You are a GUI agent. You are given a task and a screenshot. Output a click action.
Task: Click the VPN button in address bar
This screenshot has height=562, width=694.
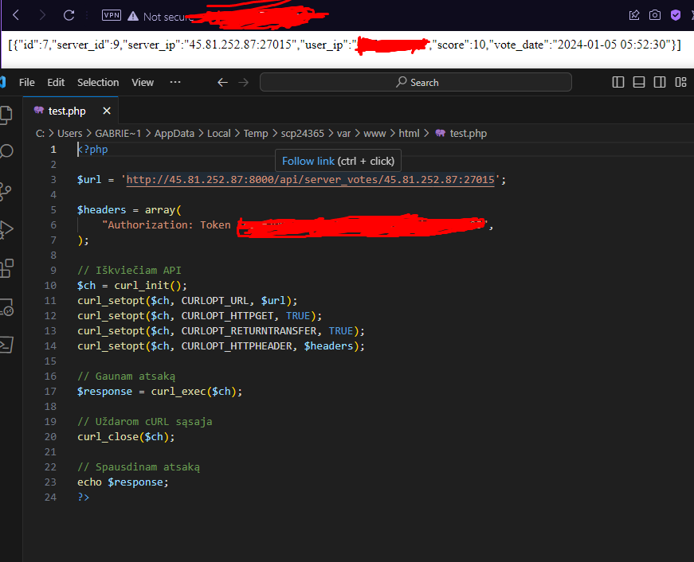click(112, 15)
